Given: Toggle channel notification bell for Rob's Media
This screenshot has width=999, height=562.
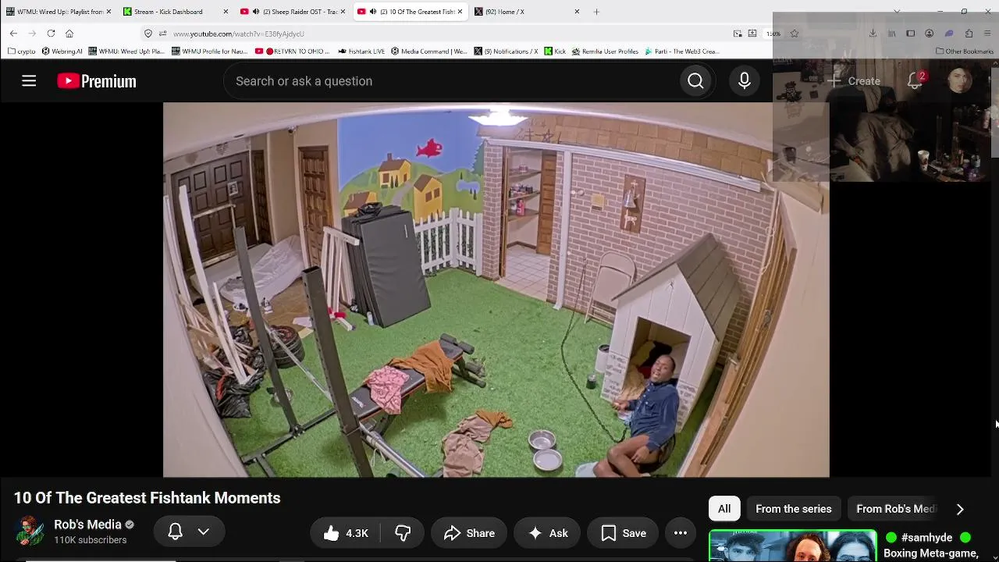Looking at the screenshot, I should tap(175, 532).
